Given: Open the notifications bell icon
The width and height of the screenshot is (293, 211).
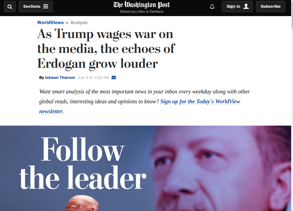Looking at the screenshot, I should (212, 7).
